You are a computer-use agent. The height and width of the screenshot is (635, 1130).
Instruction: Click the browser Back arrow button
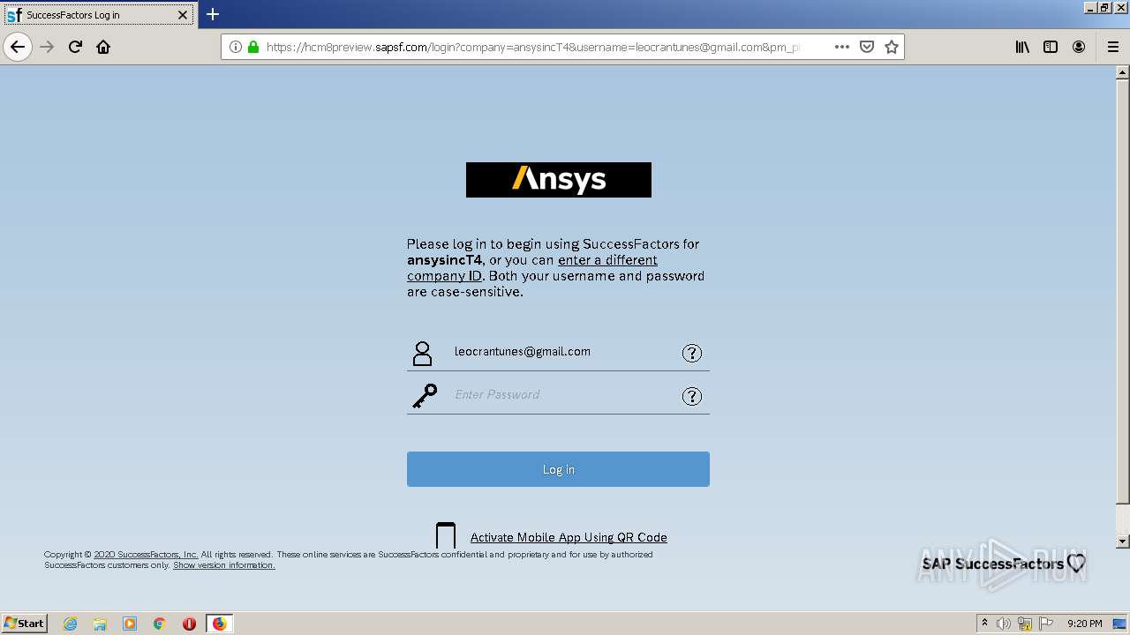(18, 47)
